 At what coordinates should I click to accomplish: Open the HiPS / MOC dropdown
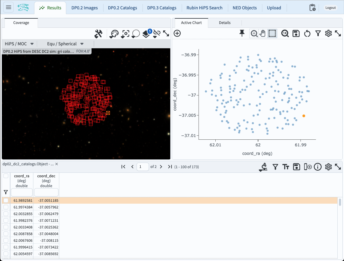(x=19, y=44)
